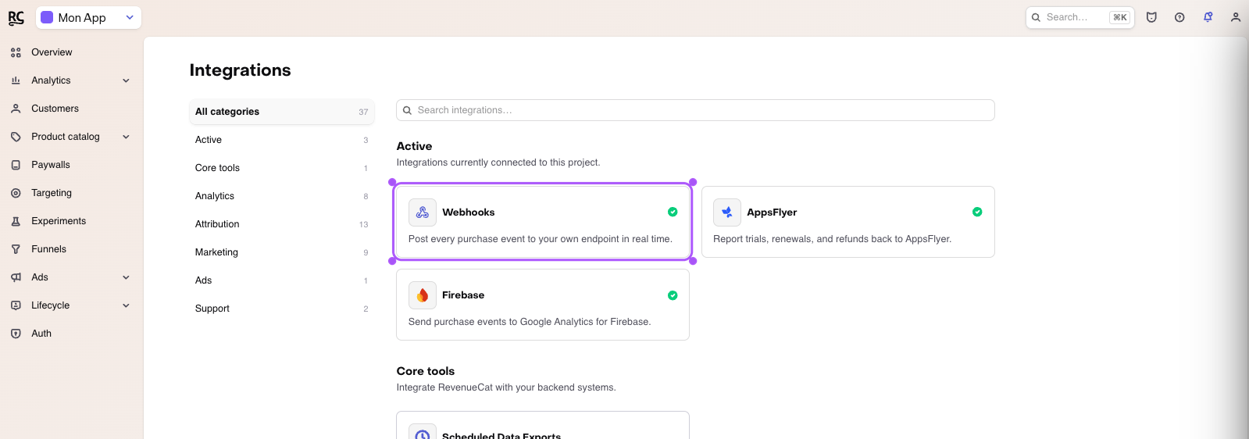Filter by Analytics category in Integrations

coord(281,196)
